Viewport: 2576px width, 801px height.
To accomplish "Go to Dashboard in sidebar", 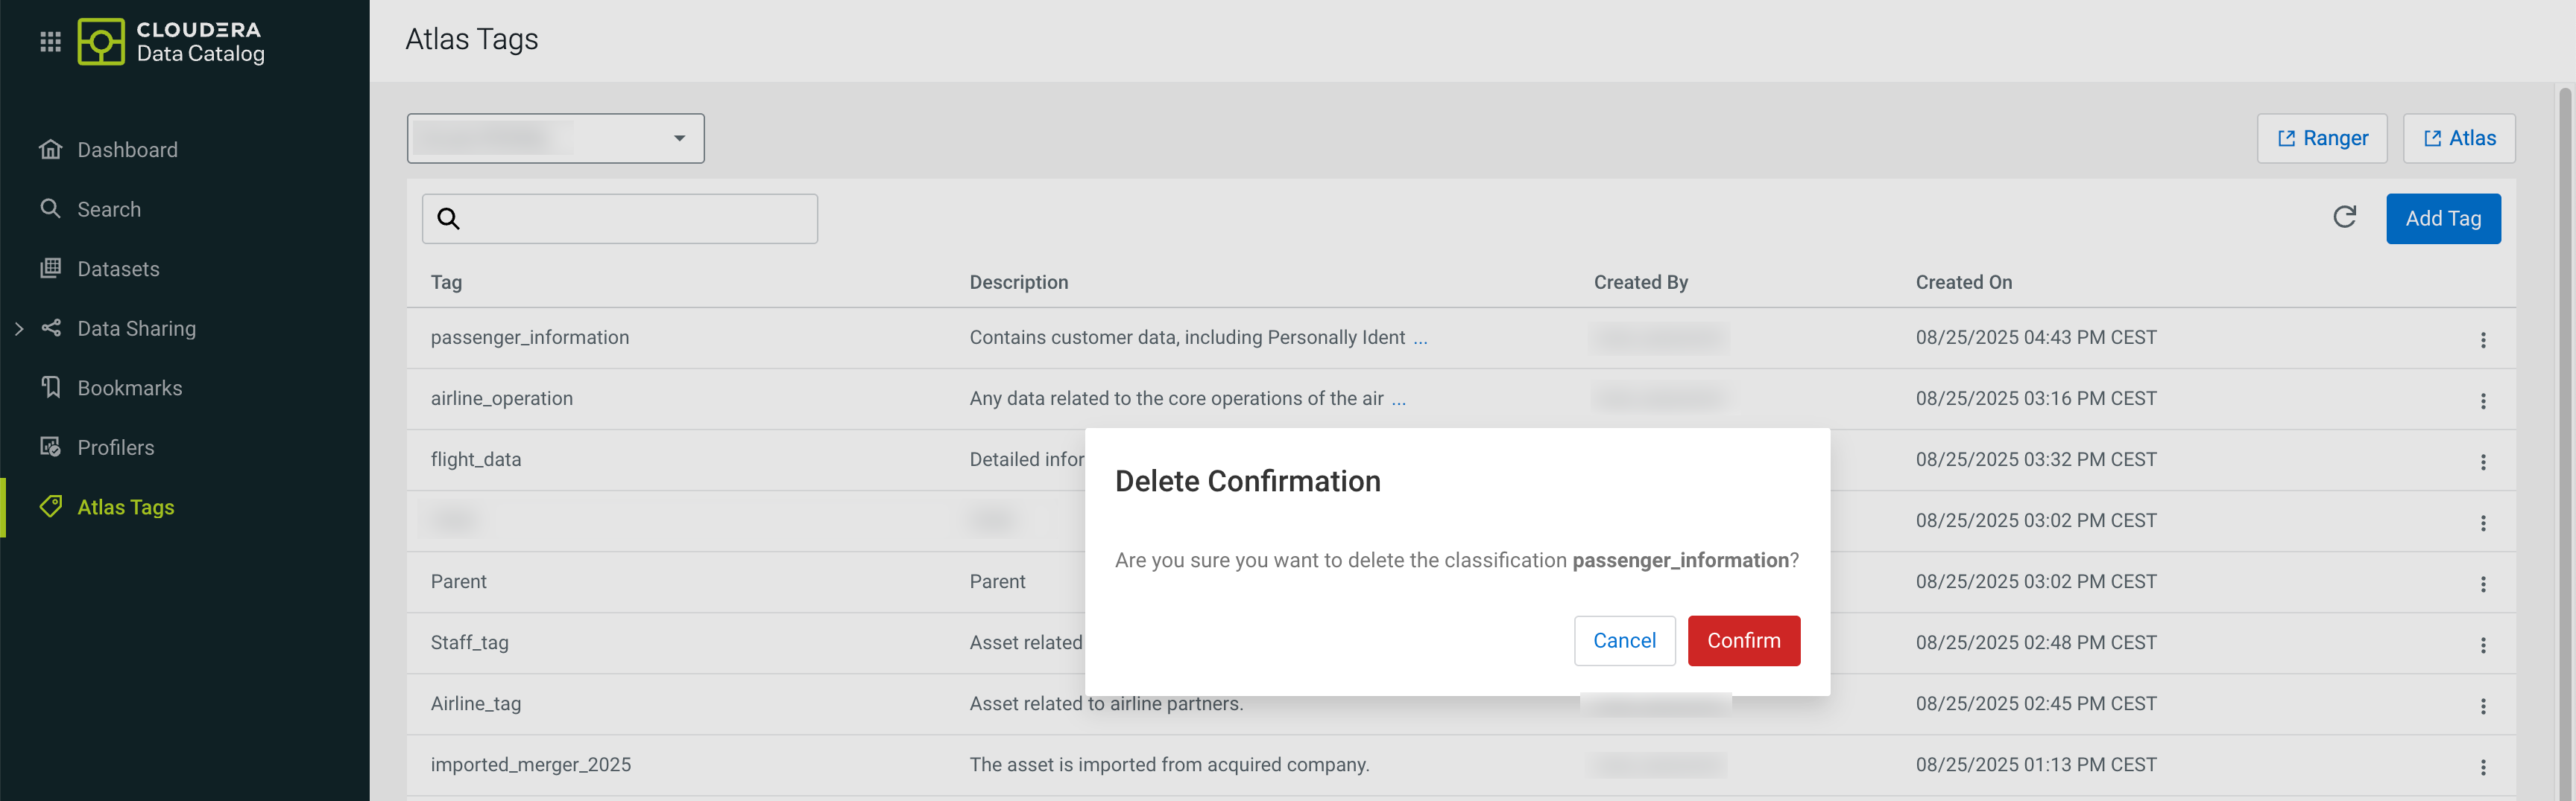I will pyautogui.click(x=127, y=150).
